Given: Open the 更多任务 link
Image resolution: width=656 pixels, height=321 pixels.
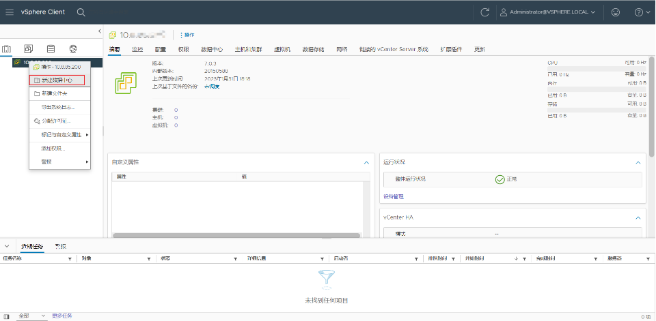Looking at the screenshot, I should (x=62, y=316).
